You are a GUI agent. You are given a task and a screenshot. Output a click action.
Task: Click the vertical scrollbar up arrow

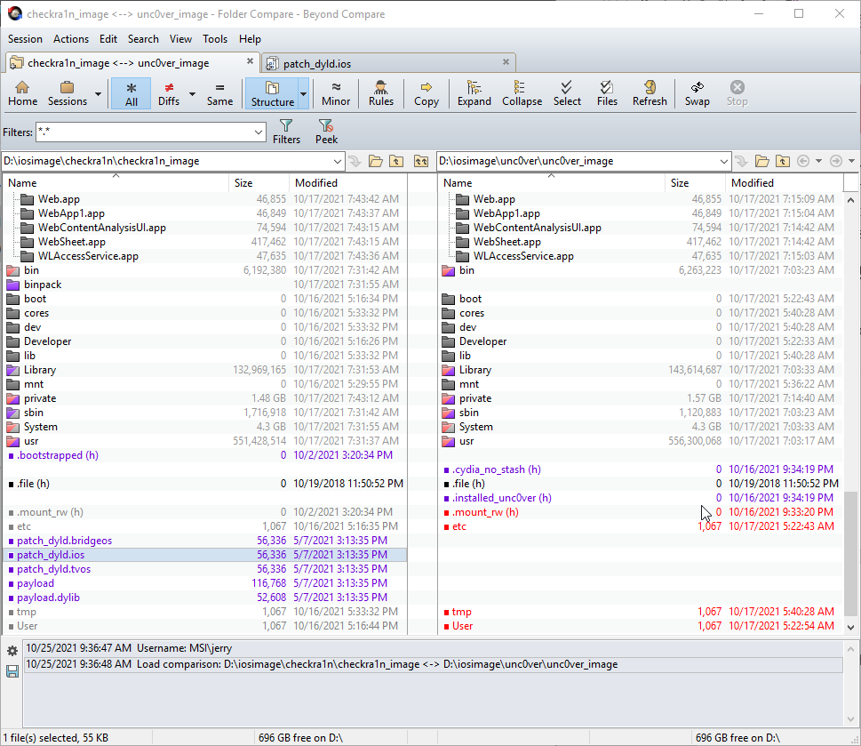(850, 200)
